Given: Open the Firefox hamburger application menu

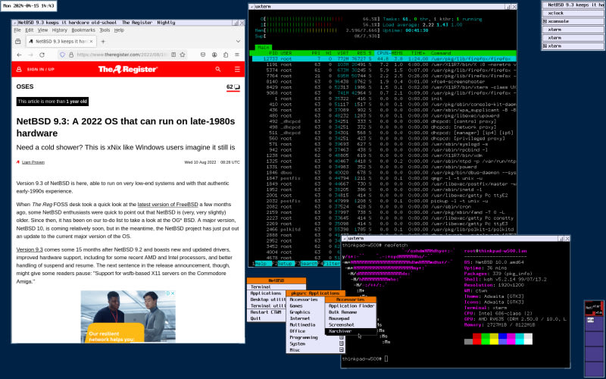Looking at the screenshot, I should point(238,55).
